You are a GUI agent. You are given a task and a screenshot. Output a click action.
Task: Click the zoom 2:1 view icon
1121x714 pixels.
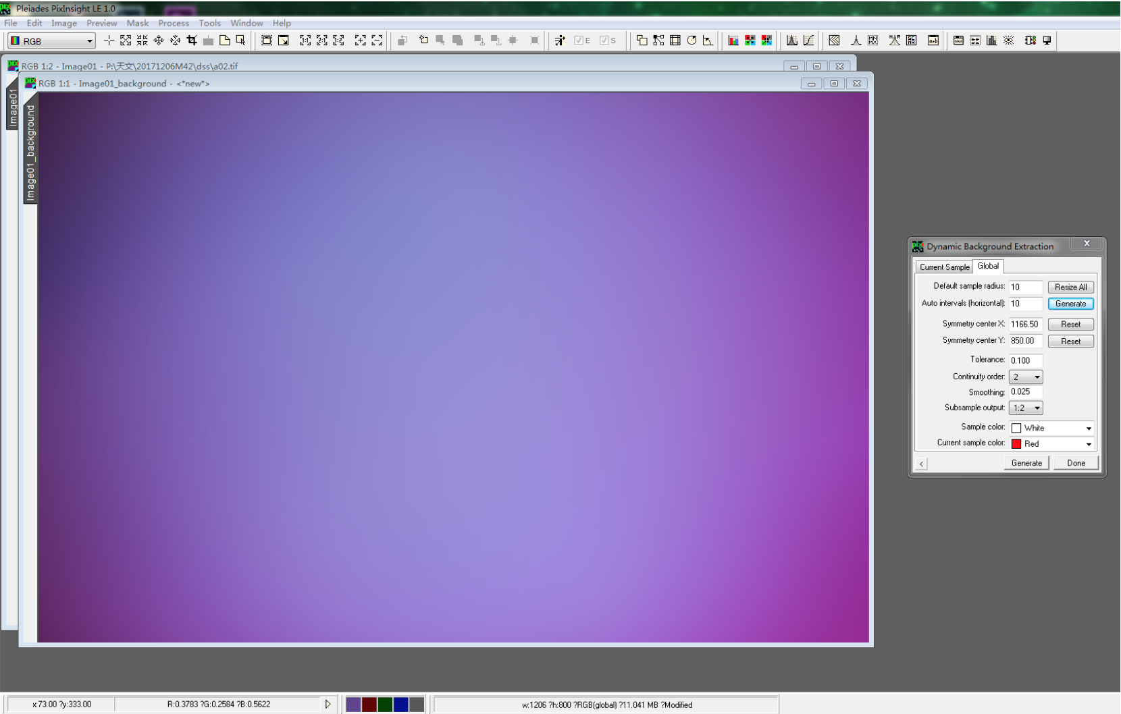point(322,40)
